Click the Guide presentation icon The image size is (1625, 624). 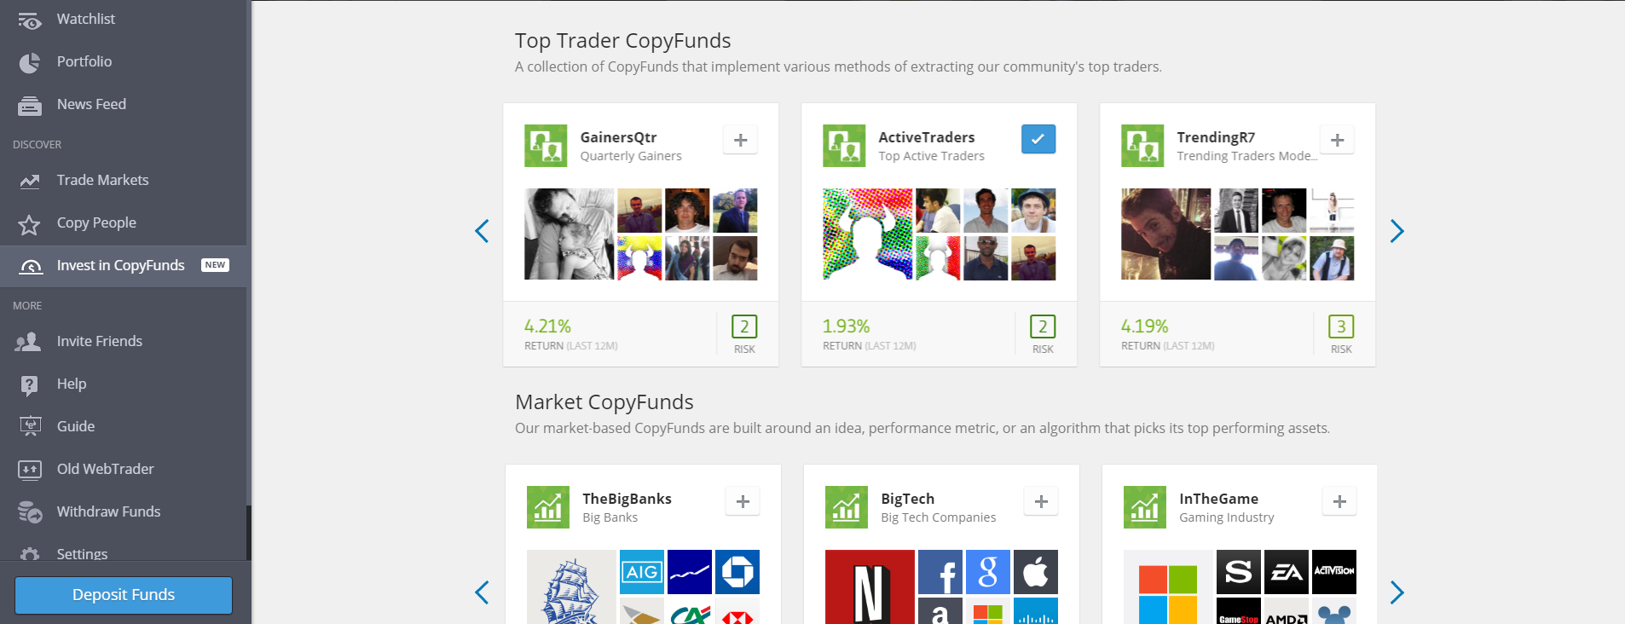30,426
